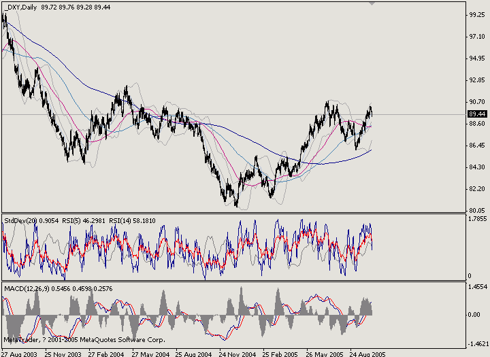Screen dimensions: 490x357
Task: Click the 25 Feb 2005 date label
Action: [x=280, y=354]
